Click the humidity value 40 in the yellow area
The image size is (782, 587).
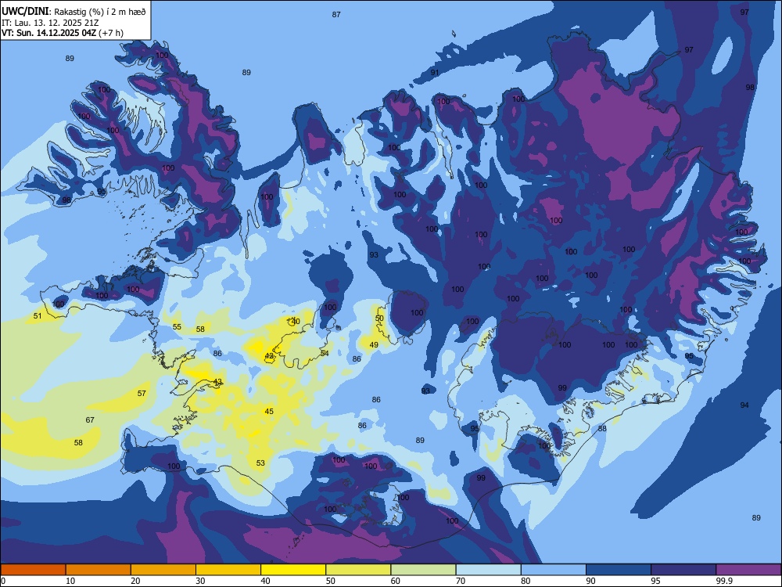pos(296,322)
